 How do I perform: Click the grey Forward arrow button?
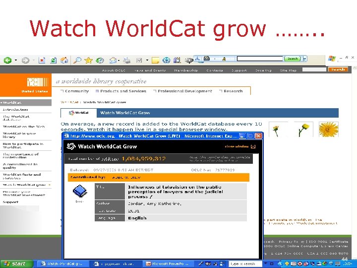pyautogui.click(x=25, y=61)
